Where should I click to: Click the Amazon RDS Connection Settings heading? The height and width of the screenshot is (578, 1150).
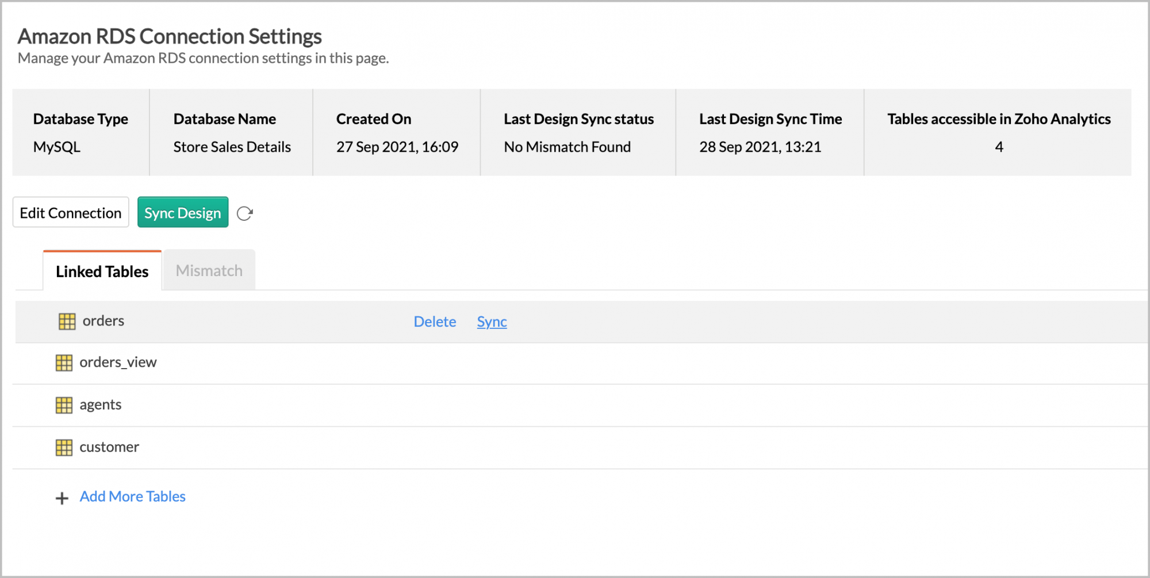pos(170,36)
